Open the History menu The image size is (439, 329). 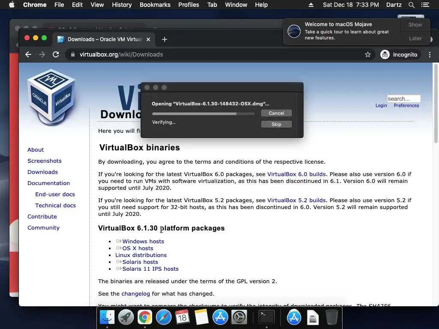122,5
